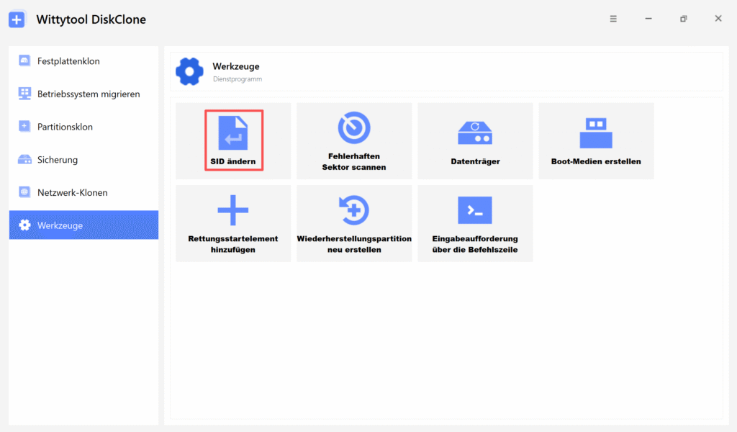Close the Wittytool DiskClone window
This screenshot has width=737, height=432.
(x=718, y=18)
